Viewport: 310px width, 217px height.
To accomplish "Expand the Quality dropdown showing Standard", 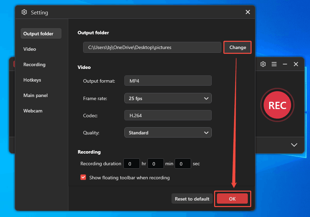I will [x=168, y=132].
